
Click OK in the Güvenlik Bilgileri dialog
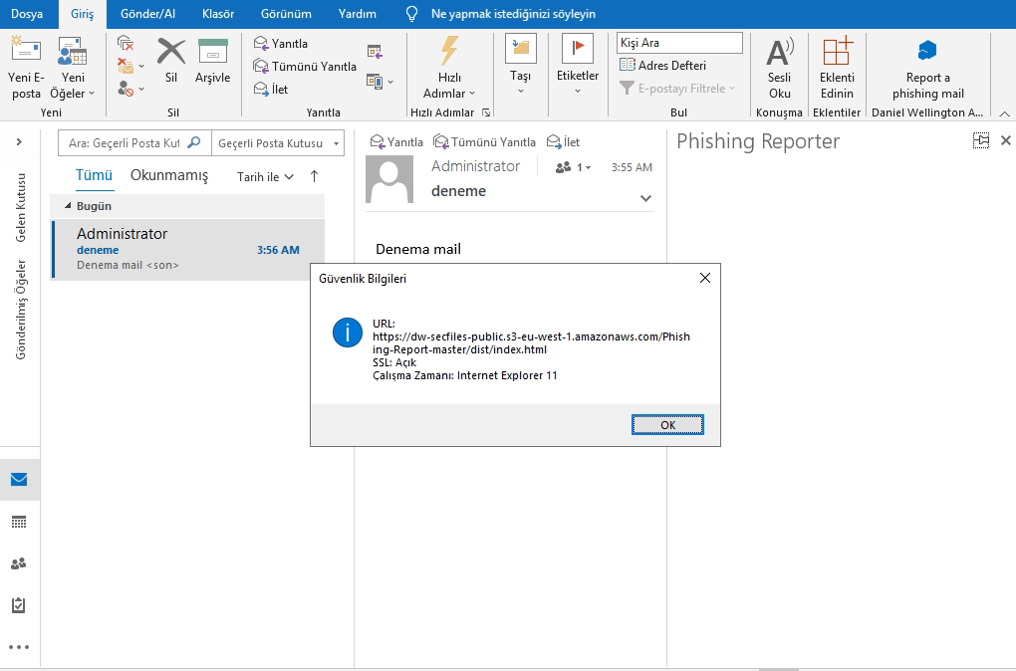pyautogui.click(x=666, y=423)
